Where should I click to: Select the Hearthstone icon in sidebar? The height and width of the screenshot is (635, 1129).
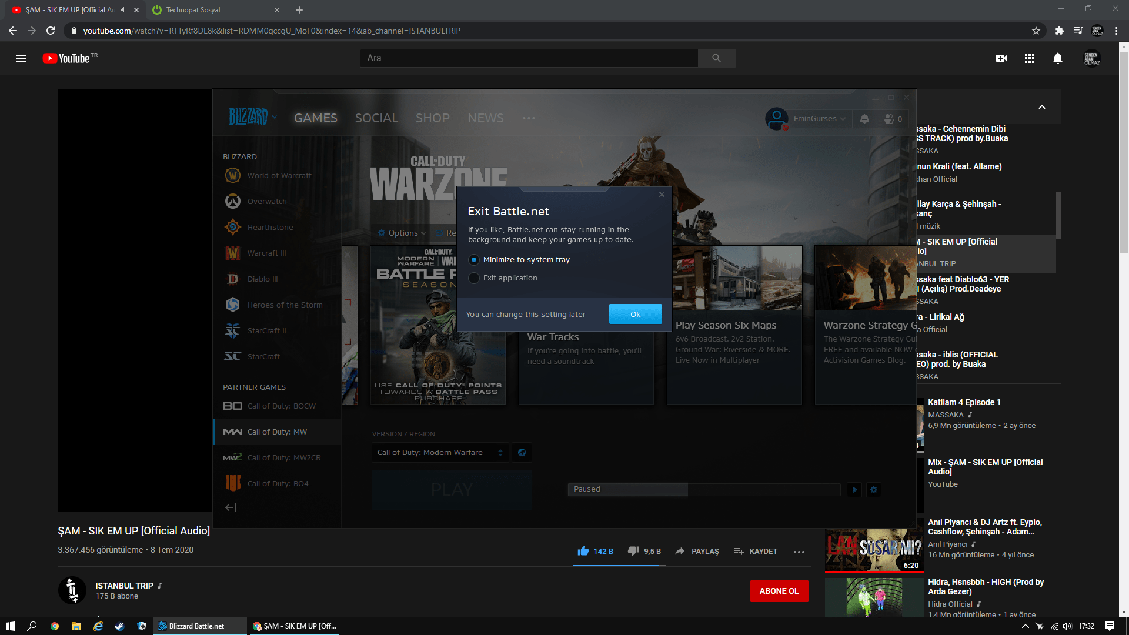click(233, 227)
